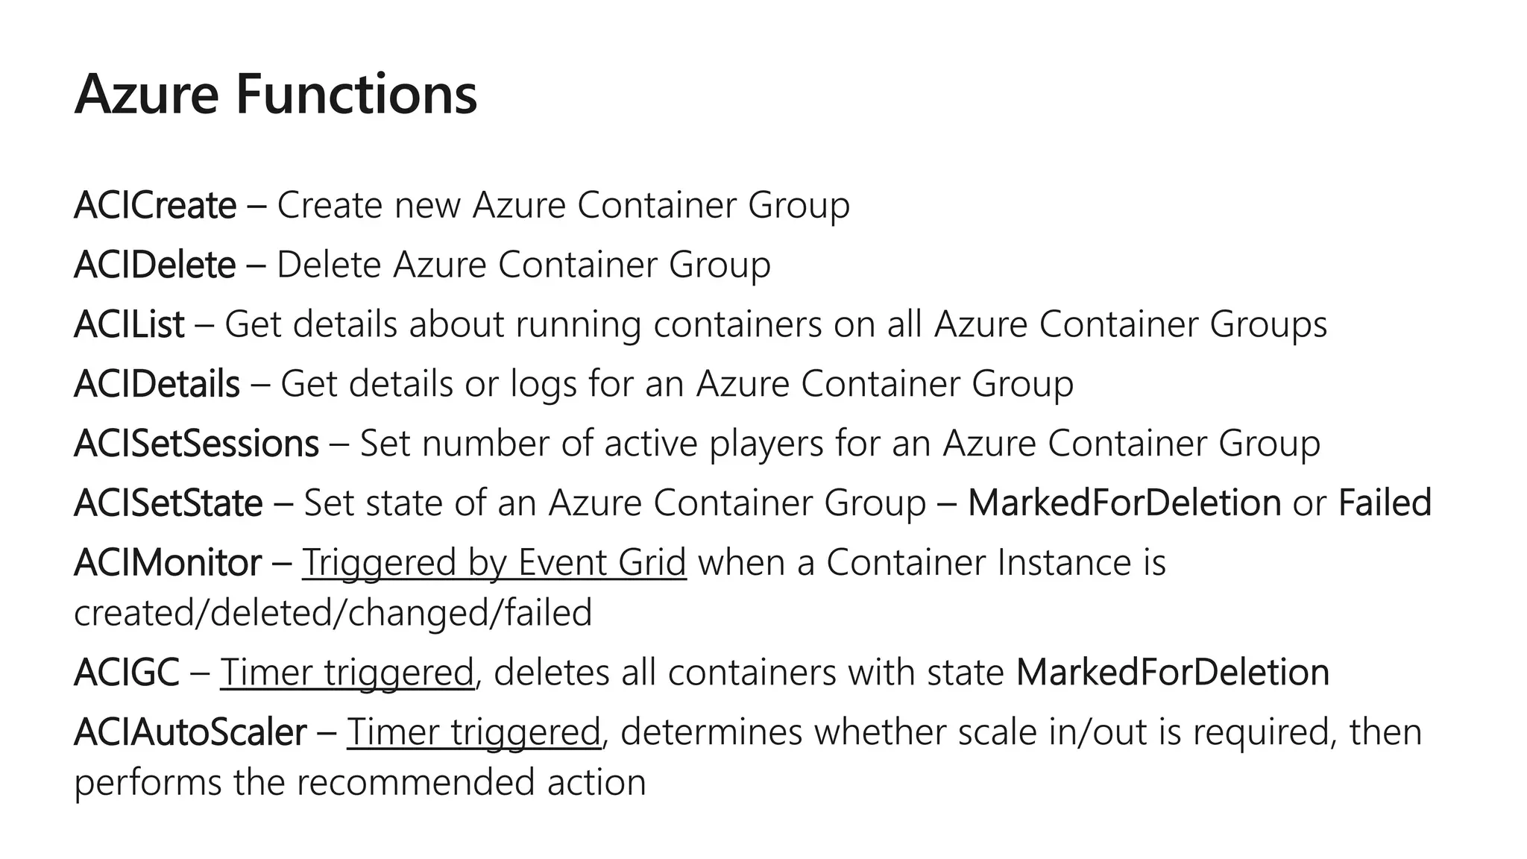Click "MarkedForDeletion" at end of ACIGC line
The width and height of the screenshot is (1527, 859).
click(x=1173, y=673)
